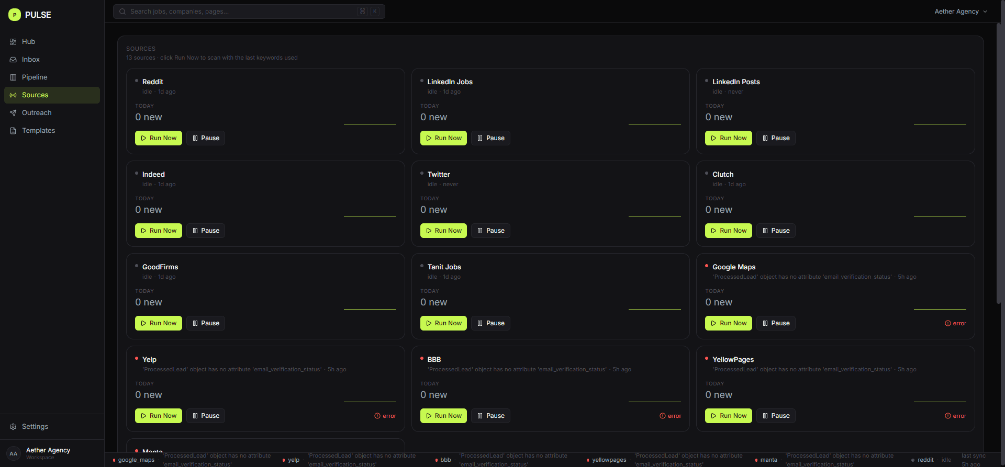1005x467 pixels.
Task: Click the YellowPages source title
Action: click(733, 359)
